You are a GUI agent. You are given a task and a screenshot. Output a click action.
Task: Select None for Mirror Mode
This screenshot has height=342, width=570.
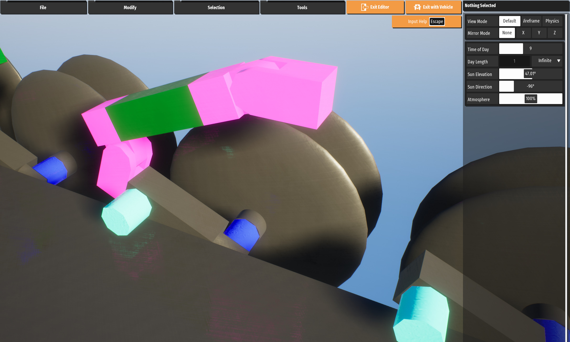(x=507, y=33)
